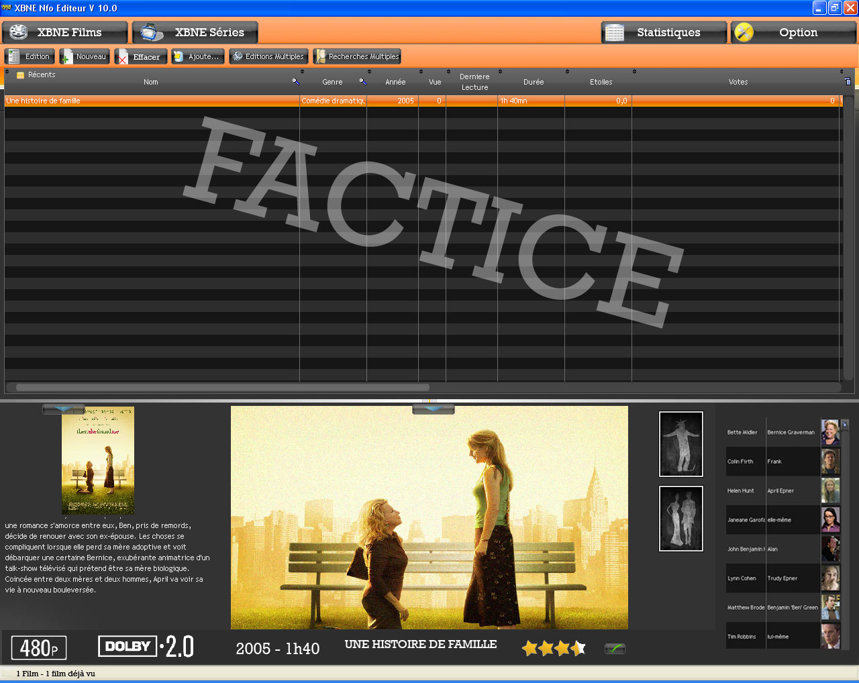This screenshot has width=859, height=683.
Task: Click the magnifier icon in Genre column
Action: 362,82
